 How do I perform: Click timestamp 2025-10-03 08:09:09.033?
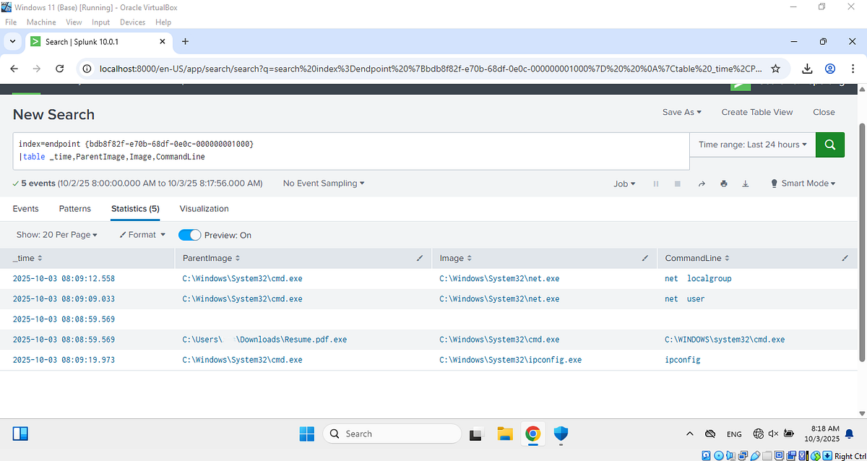[x=64, y=299]
